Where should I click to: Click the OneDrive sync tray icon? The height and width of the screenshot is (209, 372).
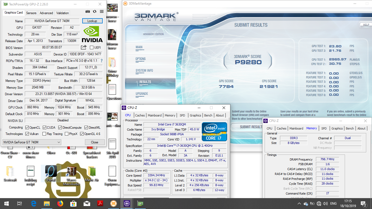(x=306, y=204)
